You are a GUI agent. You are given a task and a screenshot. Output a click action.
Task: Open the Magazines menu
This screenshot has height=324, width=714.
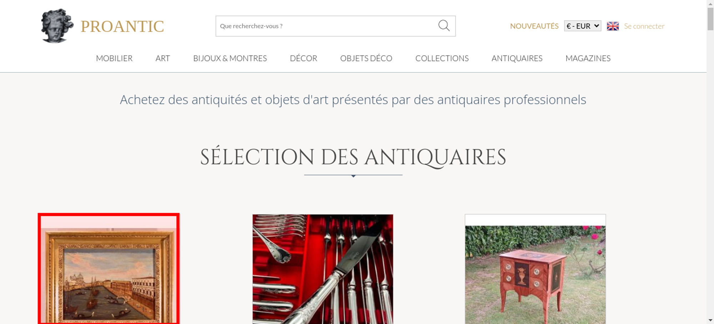pos(588,58)
